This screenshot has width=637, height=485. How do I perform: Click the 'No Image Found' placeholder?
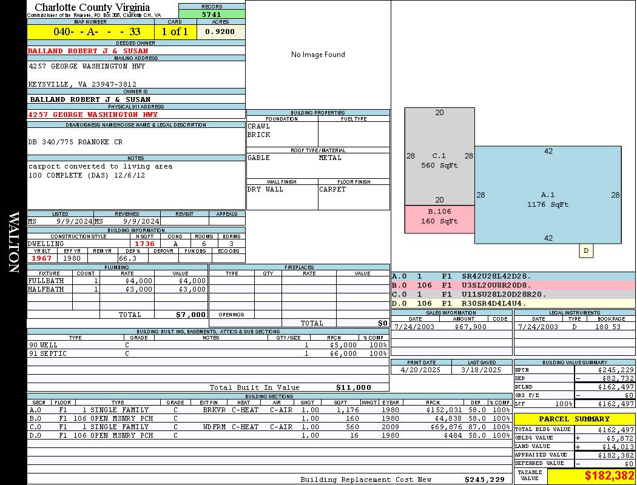pyautogui.click(x=318, y=55)
